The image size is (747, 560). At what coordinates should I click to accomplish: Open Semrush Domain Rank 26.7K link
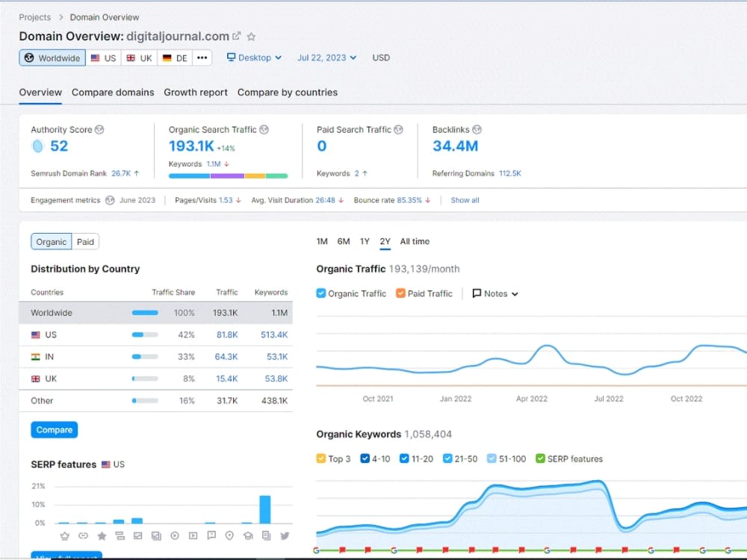point(121,173)
